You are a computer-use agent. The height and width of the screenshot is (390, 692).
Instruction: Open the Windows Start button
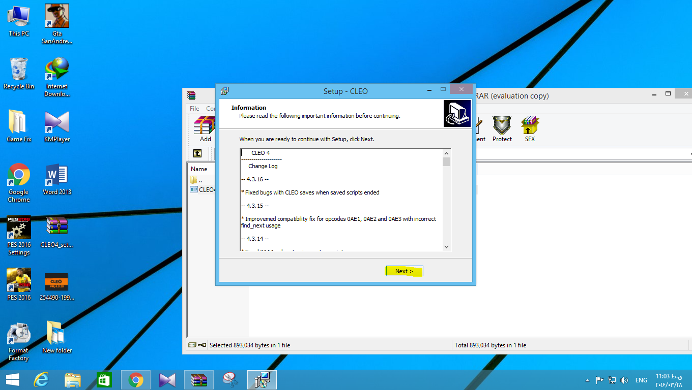coord(13,380)
